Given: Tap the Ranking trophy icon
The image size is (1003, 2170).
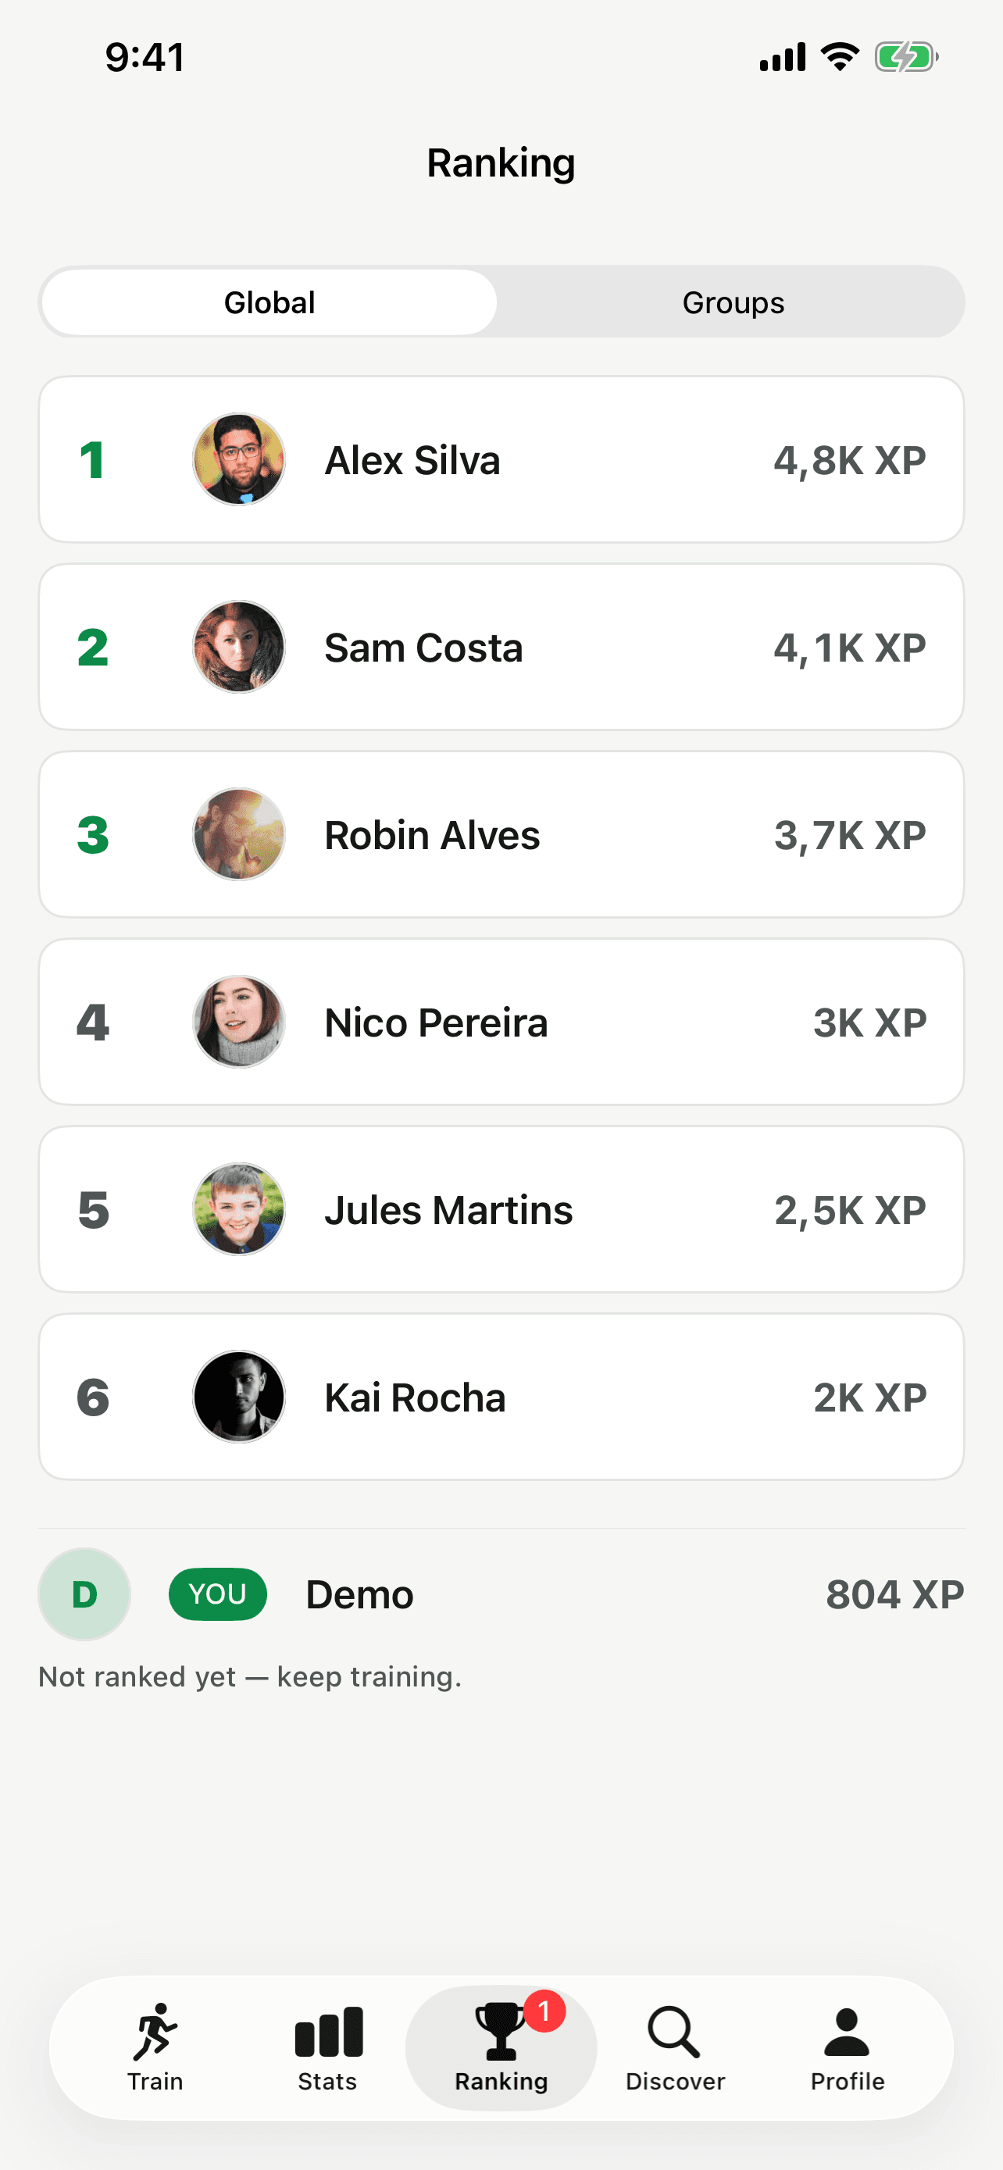Looking at the screenshot, I should [500, 2032].
